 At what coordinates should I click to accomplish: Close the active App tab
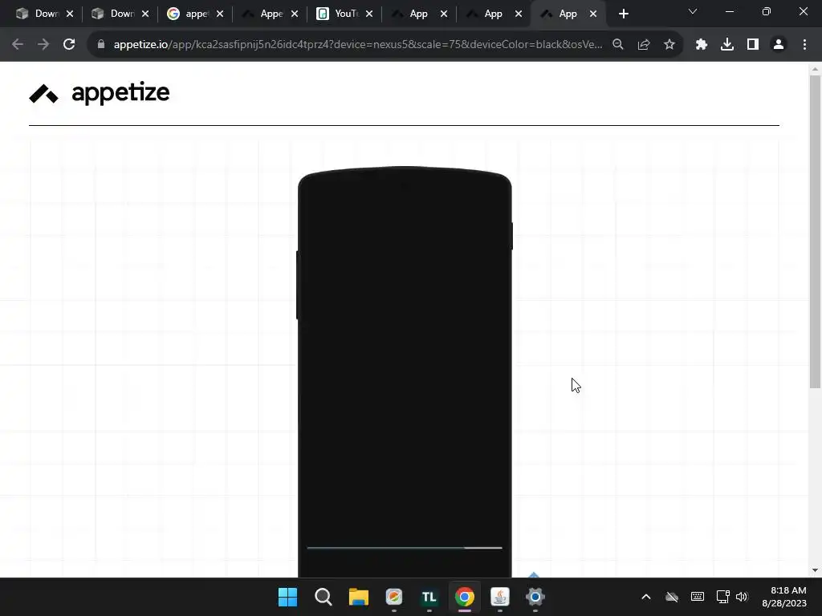593,14
